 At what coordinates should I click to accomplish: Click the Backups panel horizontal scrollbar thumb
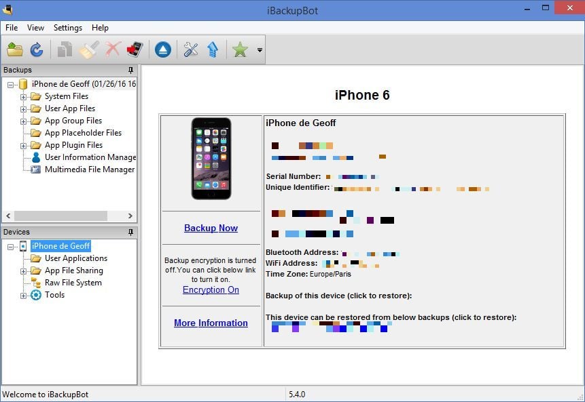pyautogui.click(x=61, y=216)
